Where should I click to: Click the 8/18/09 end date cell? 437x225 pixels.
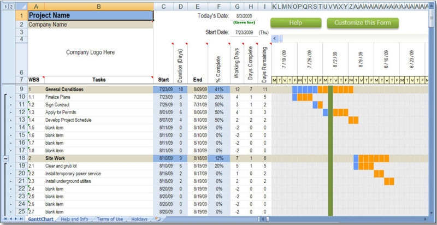(198, 158)
